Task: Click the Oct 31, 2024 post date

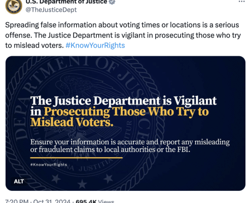Action: click(x=52, y=201)
